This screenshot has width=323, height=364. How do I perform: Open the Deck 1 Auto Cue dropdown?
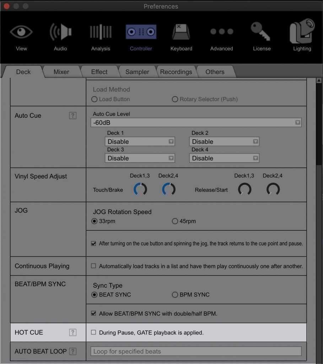(140, 141)
